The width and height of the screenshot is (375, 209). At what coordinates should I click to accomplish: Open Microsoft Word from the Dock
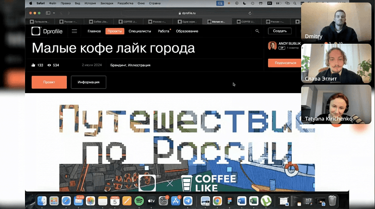[242, 201]
